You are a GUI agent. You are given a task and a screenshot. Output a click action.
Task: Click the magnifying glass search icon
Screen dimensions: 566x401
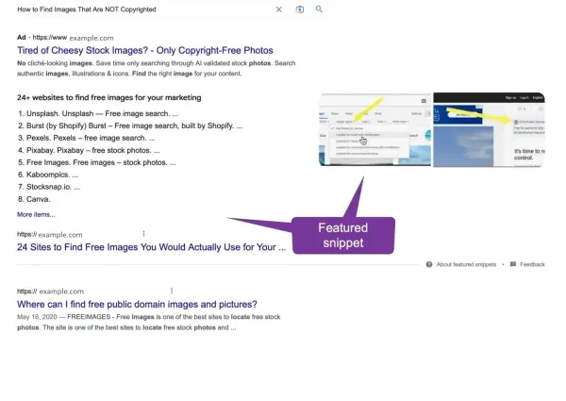pos(319,9)
